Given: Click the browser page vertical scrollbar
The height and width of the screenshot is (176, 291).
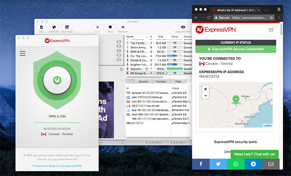Looking at the screenshot, I should [281, 29].
